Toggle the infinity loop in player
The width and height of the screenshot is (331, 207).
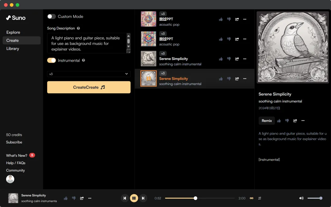click(x=252, y=198)
